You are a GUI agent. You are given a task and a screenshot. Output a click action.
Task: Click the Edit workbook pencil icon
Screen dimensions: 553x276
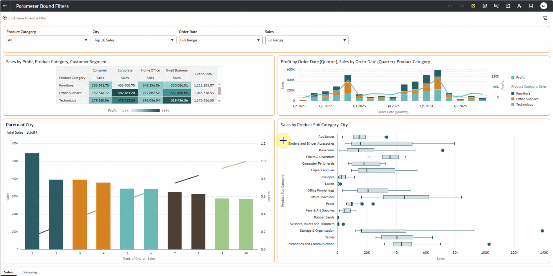point(473,6)
